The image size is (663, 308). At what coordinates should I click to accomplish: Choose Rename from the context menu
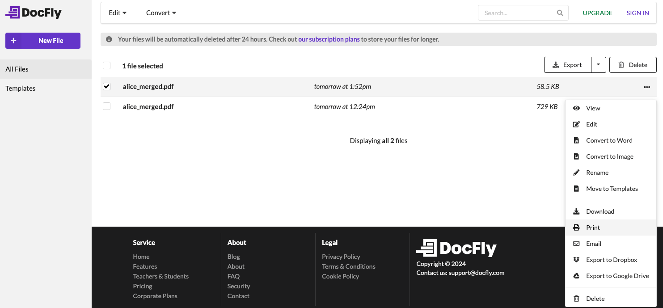click(x=597, y=172)
